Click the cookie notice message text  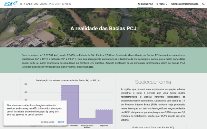click(34, 110)
